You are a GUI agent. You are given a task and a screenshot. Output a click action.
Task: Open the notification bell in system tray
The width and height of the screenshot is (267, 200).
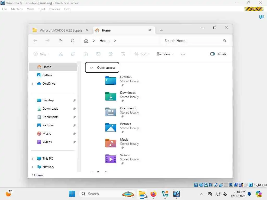click(249, 194)
